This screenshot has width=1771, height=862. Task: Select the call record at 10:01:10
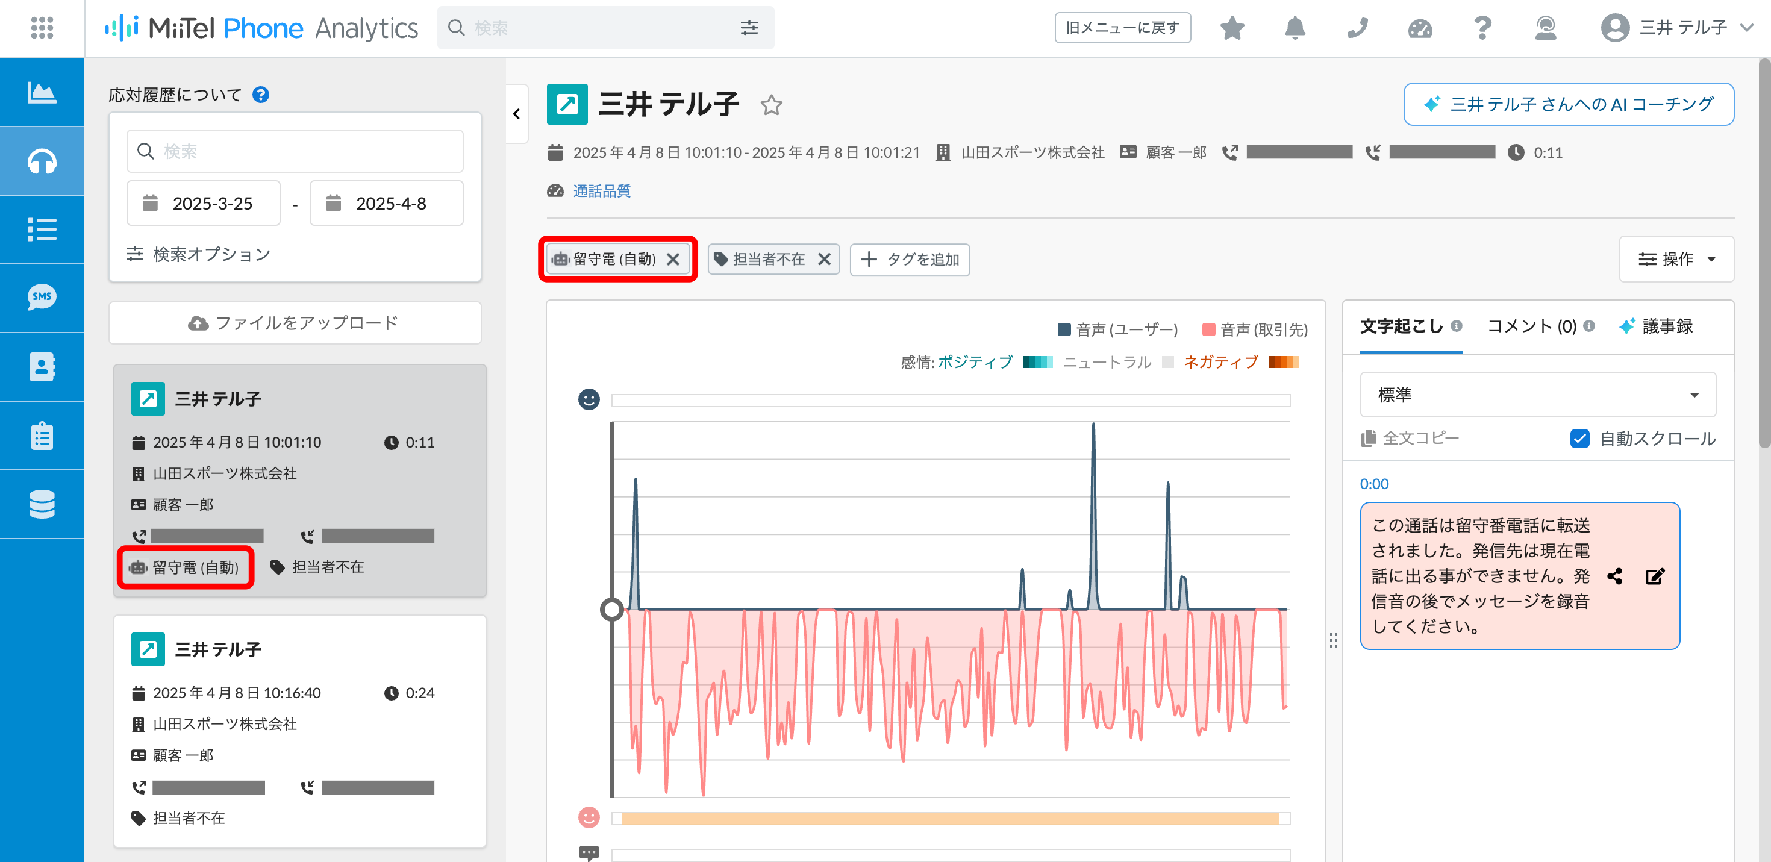(300, 481)
